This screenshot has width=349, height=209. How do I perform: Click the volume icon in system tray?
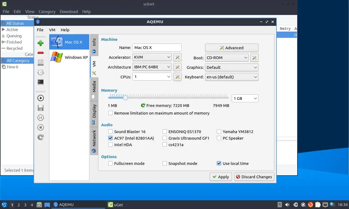coord(287,205)
